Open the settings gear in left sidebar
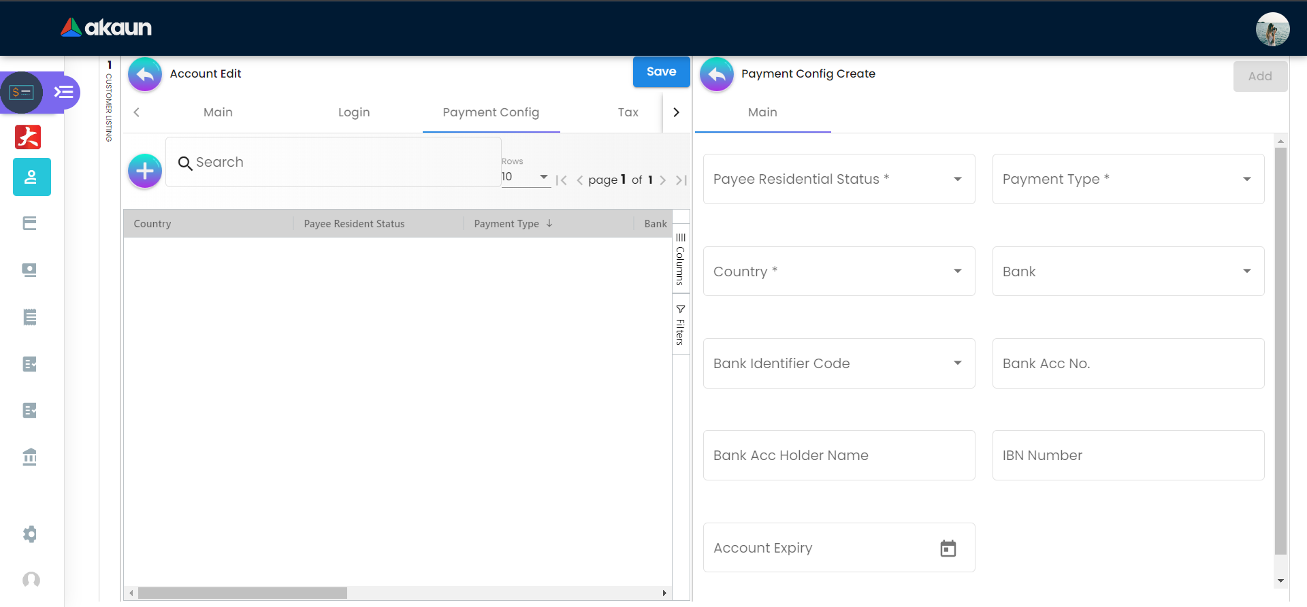This screenshot has height=607, width=1307. [x=30, y=534]
